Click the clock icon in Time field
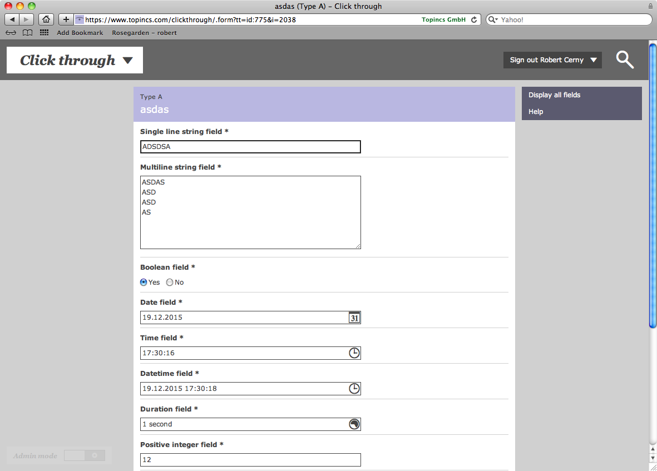The height and width of the screenshot is (471, 657). coord(354,353)
